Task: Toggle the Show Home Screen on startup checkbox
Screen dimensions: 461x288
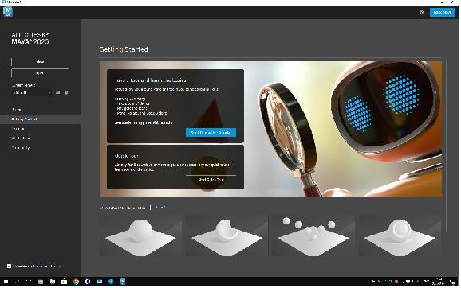Action: (9, 266)
